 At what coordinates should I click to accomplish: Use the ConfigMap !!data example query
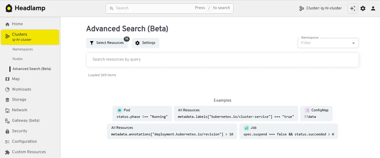click(x=316, y=114)
